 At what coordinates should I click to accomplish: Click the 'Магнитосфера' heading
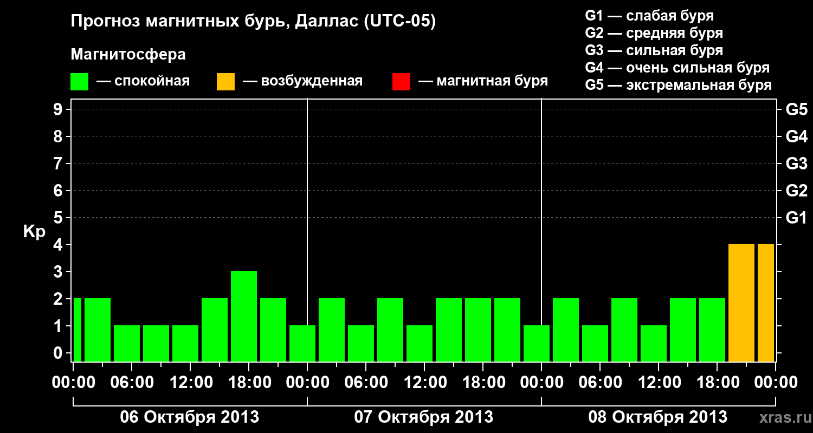pyautogui.click(x=128, y=55)
